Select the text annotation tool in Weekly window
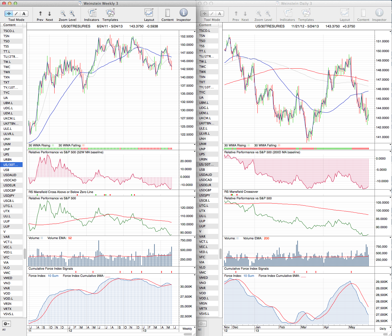Viewport: 392px width, 336px height. pyautogui.click(x=24, y=13)
